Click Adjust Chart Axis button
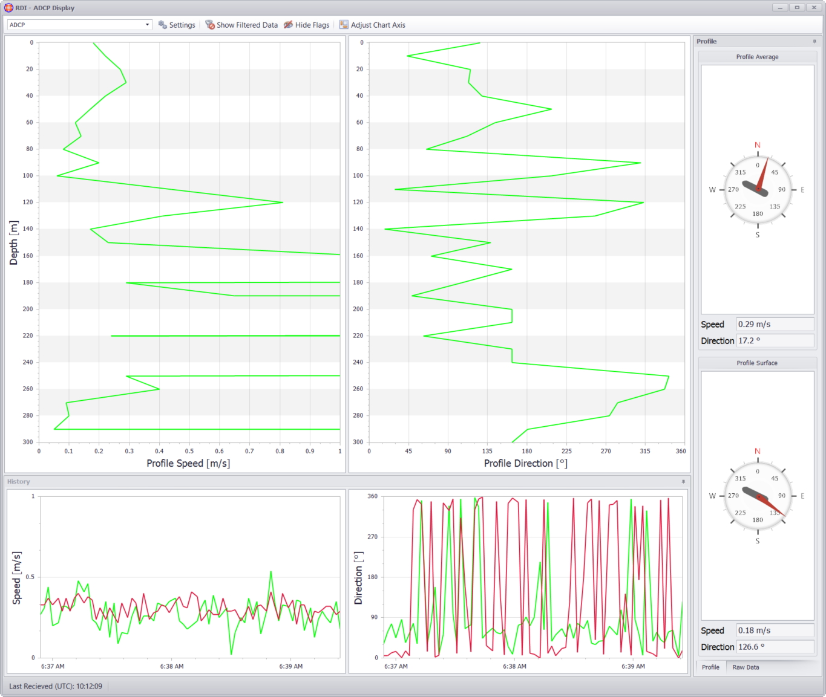This screenshot has height=697, width=826. 372,25
